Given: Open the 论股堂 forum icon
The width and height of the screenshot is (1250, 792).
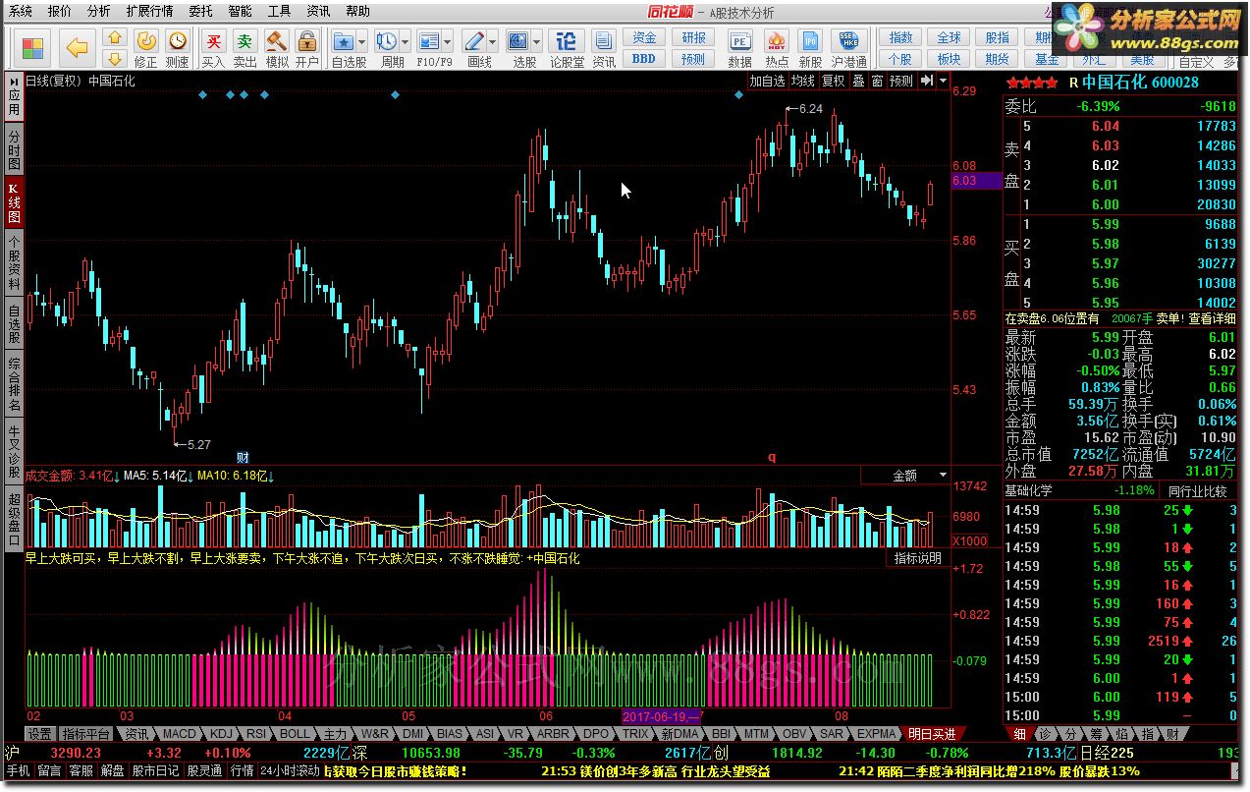Looking at the screenshot, I should point(567,47).
